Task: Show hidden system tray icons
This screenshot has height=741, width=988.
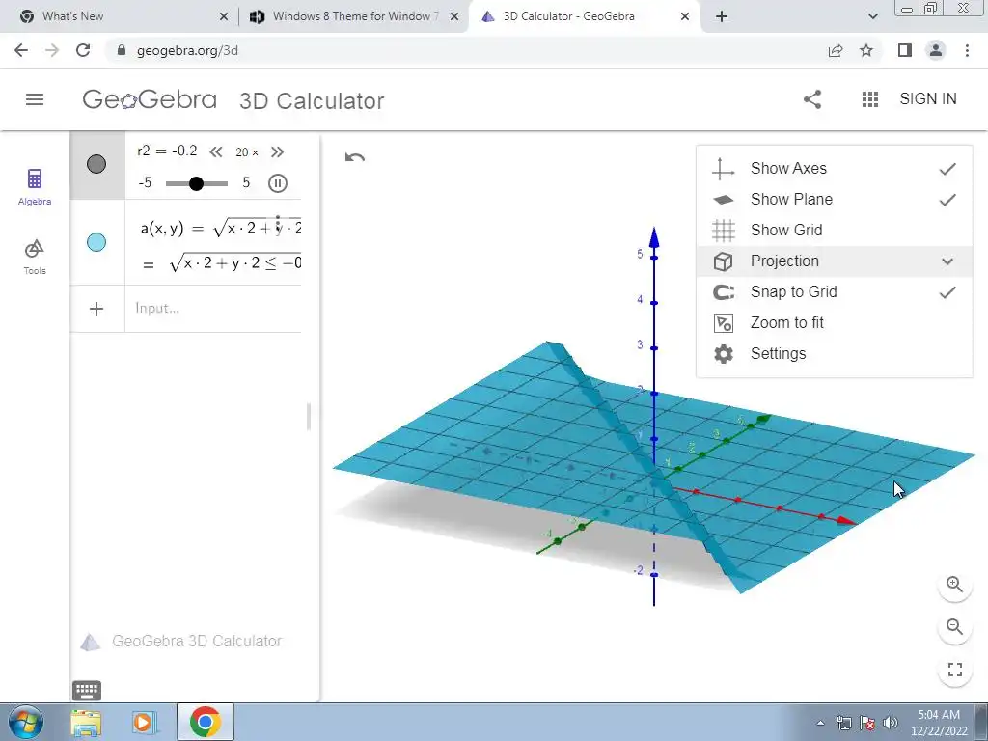Action: coord(820,724)
